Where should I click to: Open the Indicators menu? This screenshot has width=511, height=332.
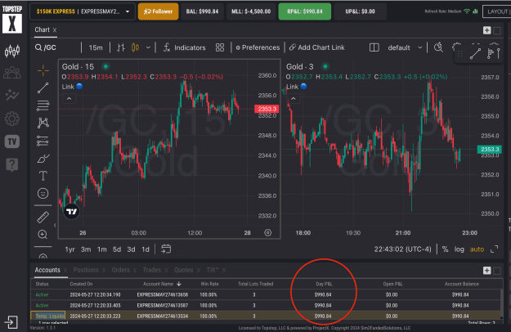pyautogui.click(x=185, y=47)
